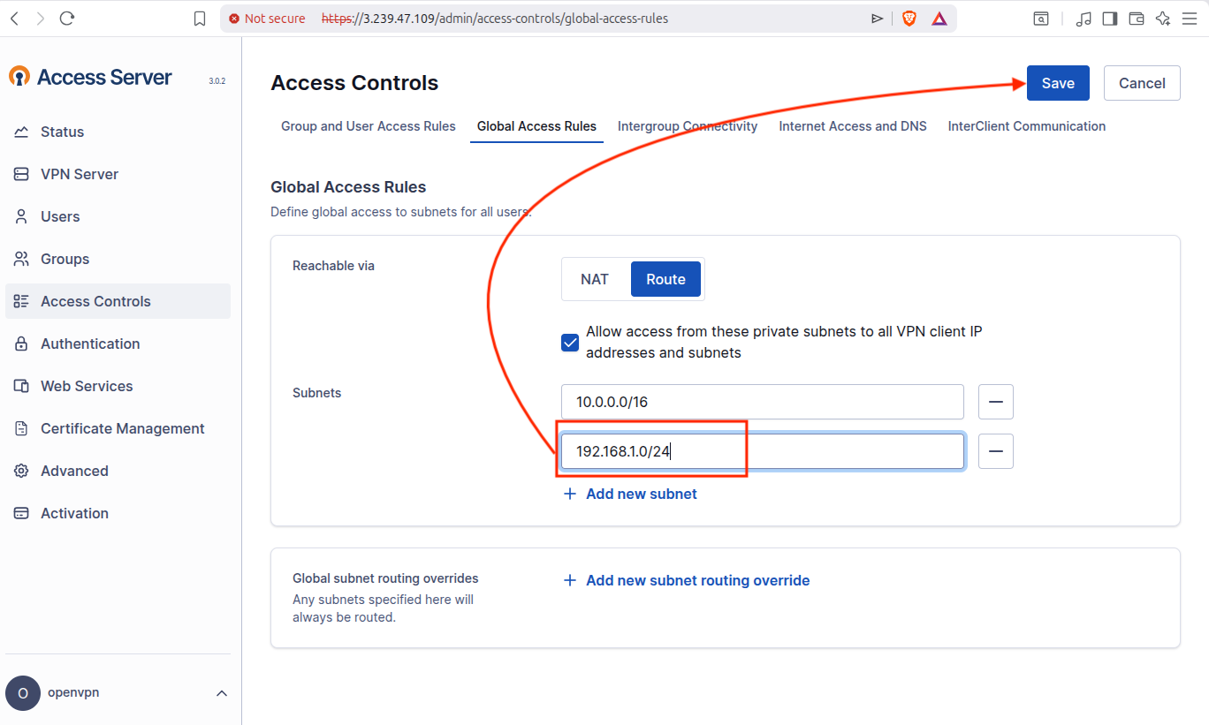Click the Status chart icon in sidebar
Screen dimensions: 1209x725
click(21, 132)
